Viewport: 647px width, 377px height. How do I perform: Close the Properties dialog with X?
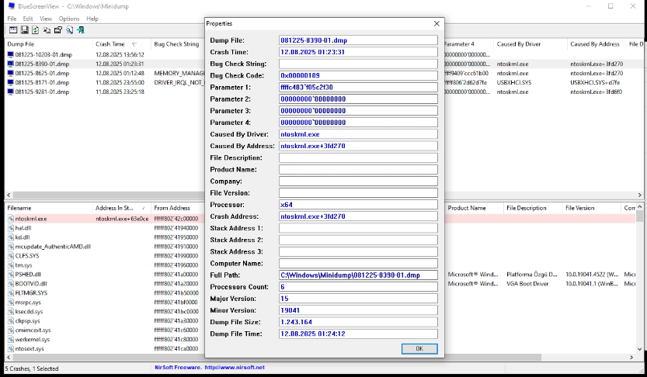coord(437,23)
